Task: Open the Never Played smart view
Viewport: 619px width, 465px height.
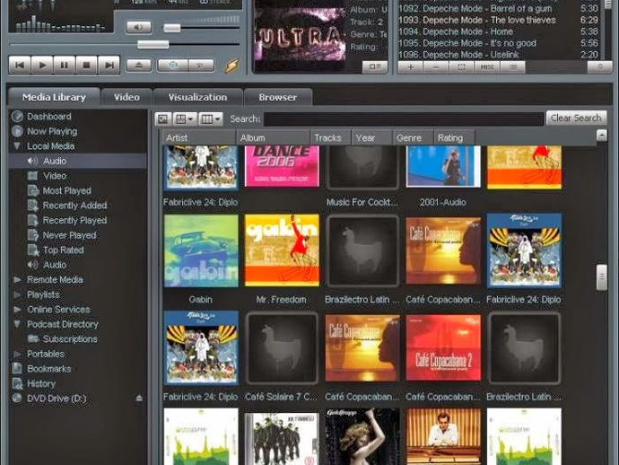Action: pos(69,235)
